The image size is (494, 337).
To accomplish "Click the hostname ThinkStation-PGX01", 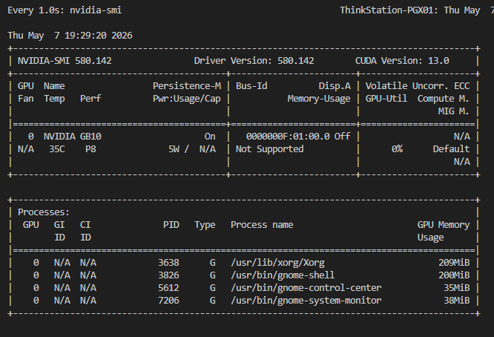I will click(388, 10).
